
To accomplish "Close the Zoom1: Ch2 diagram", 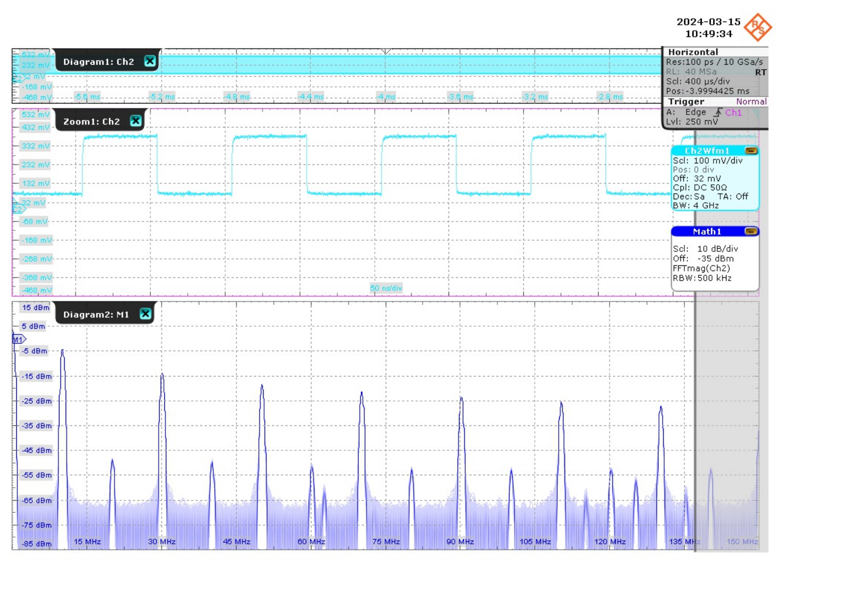I will coord(136,121).
